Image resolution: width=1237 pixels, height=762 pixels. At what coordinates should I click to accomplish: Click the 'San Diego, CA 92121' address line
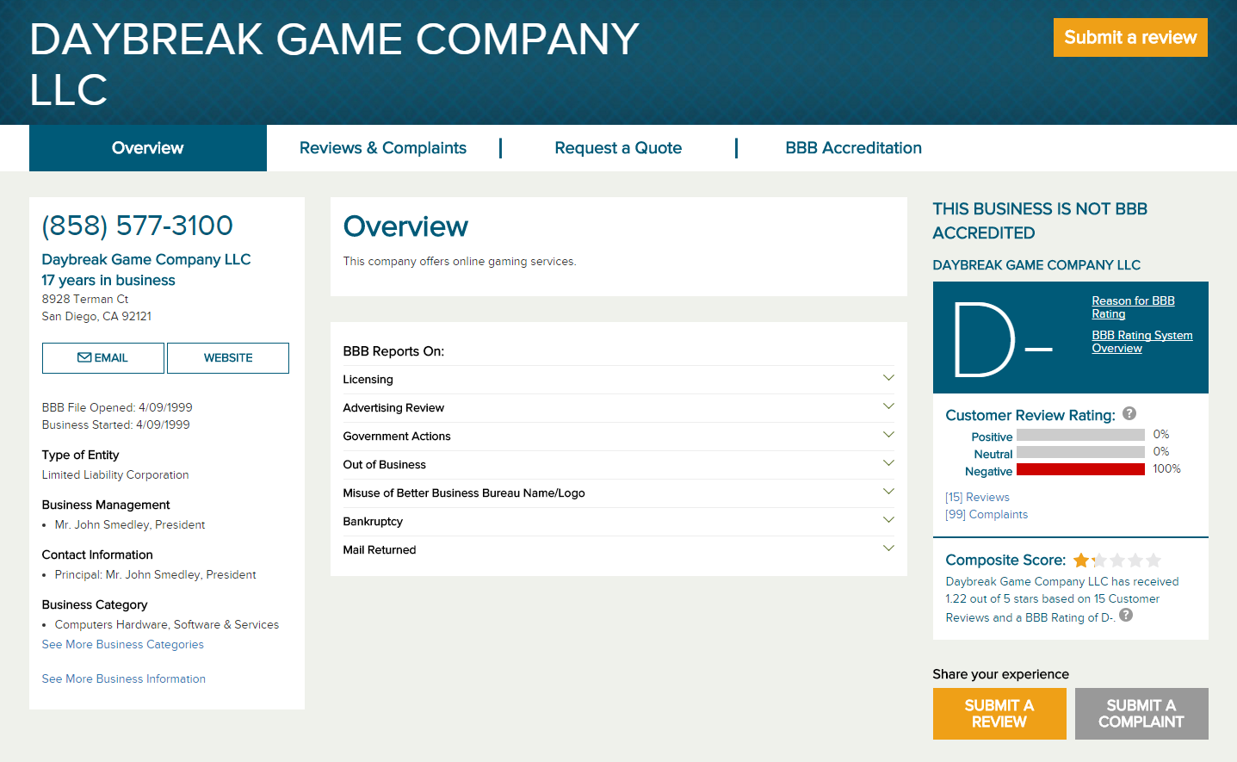(x=96, y=317)
